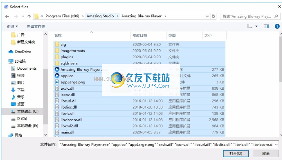Select the appLarge.png file icon
Image resolution: width=282 pixels, height=160 pixels.
click(x=57, y=82)
